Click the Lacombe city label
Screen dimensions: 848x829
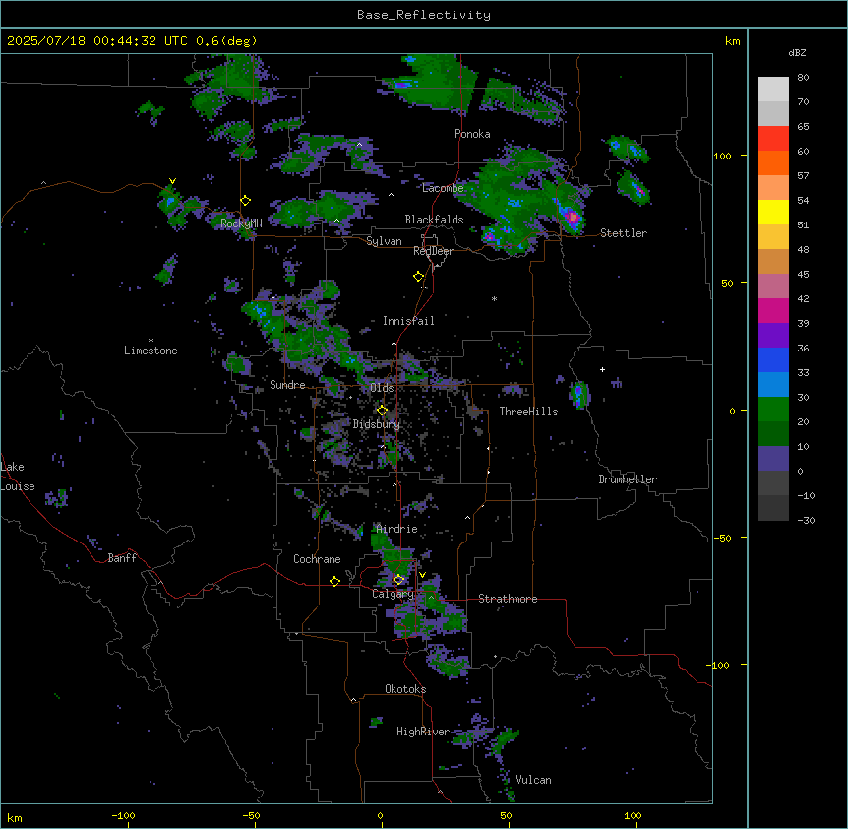point(443,188)
